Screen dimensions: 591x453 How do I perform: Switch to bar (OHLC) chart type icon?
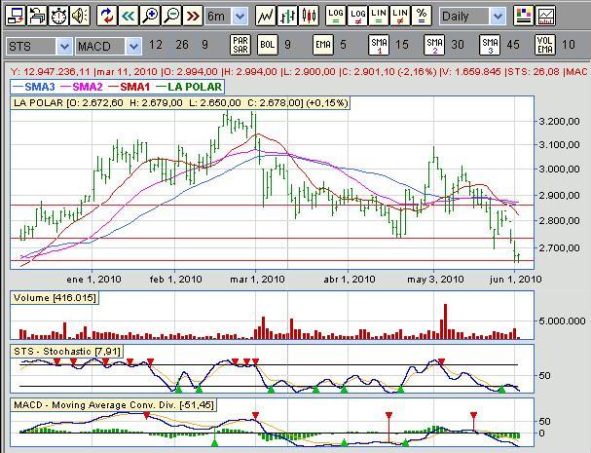[287, 16]
